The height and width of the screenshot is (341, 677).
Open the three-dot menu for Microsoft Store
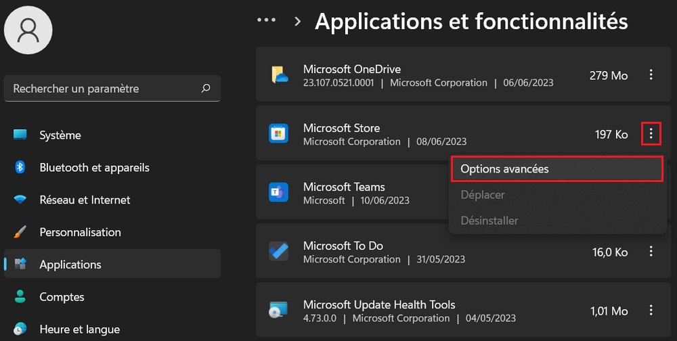pos(651,134)
